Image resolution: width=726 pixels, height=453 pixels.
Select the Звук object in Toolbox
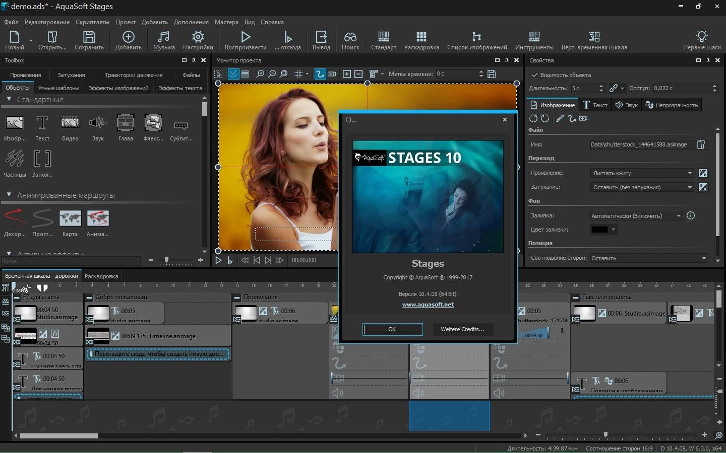(x=98, y=128)
